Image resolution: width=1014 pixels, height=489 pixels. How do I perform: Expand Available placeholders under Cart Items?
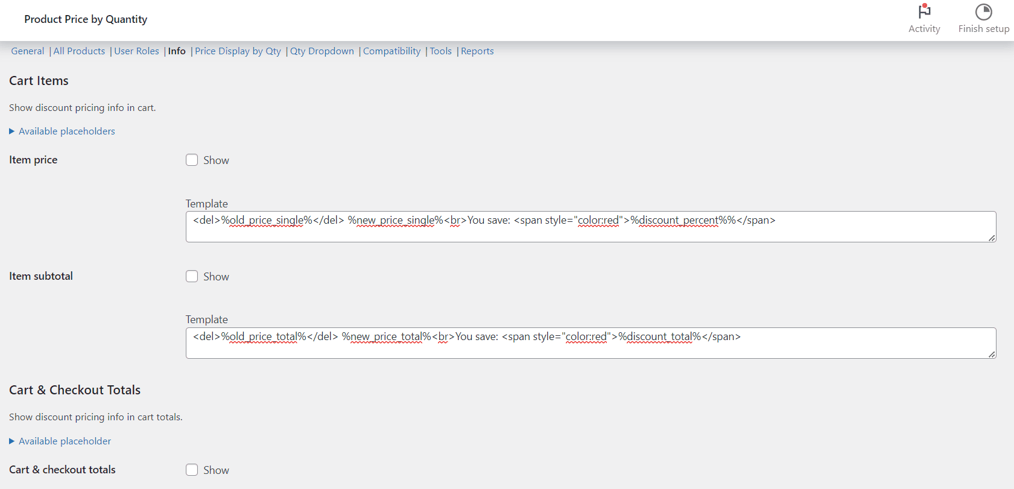[x=62, y=131]
